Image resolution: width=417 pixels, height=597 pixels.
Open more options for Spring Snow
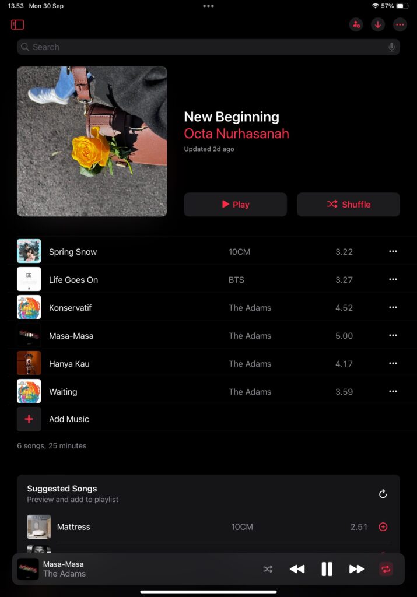click(393, 251)
